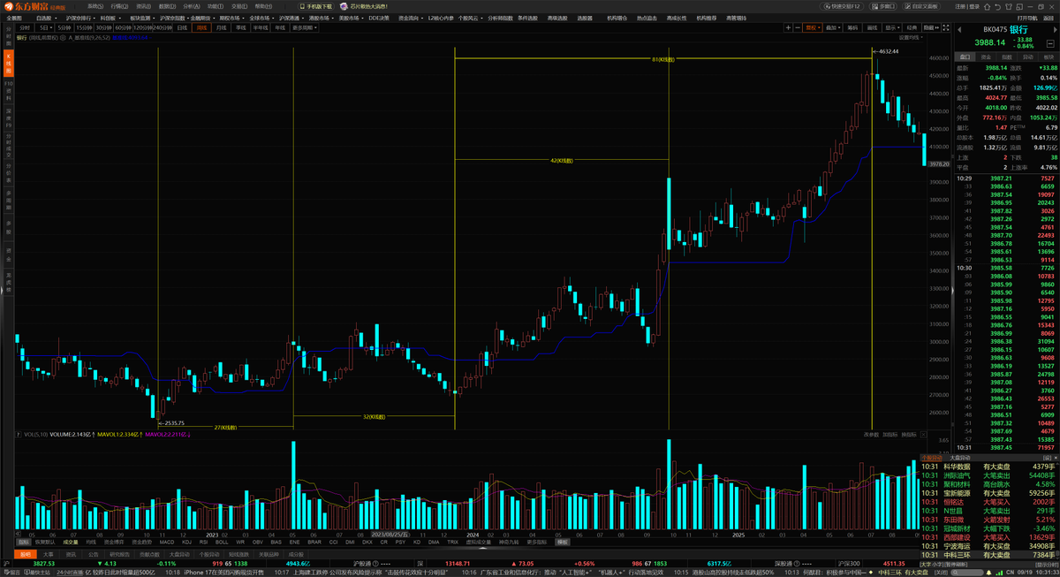This screenshot has height=577, width=1060.
Task: Switch to the 资金 tab in quote panel
Action: pos(986,57)
